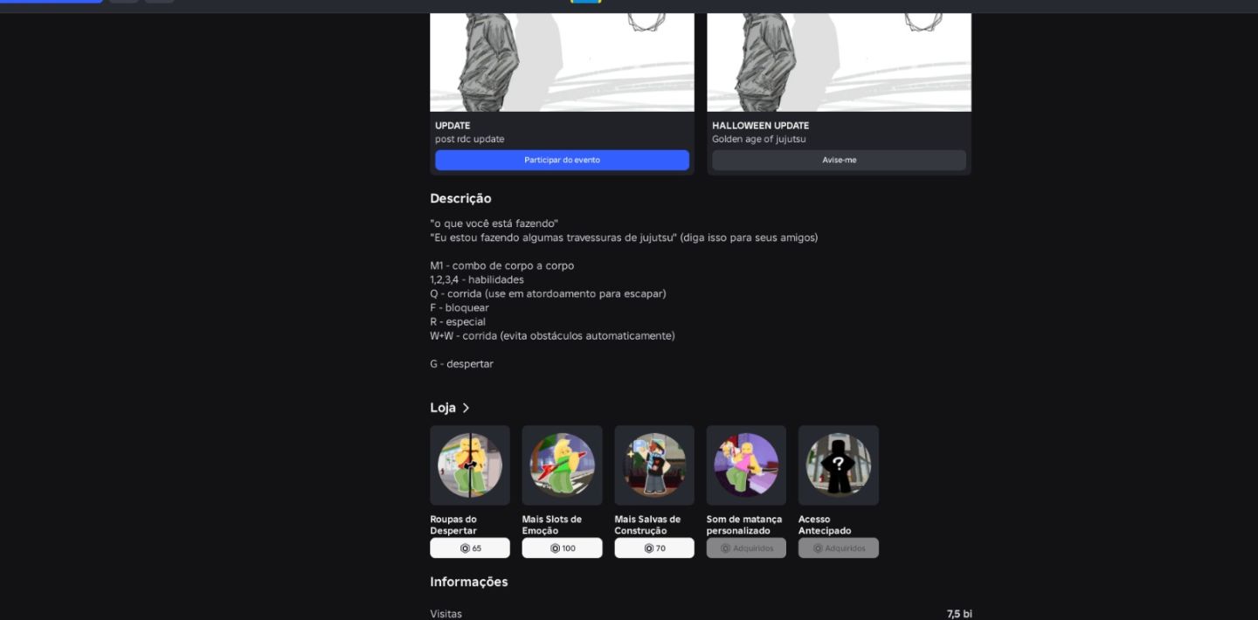Click Adquiridos button under Som de matança
The width and height of the screenshot is (1258, 620).
tap(746, 548)
